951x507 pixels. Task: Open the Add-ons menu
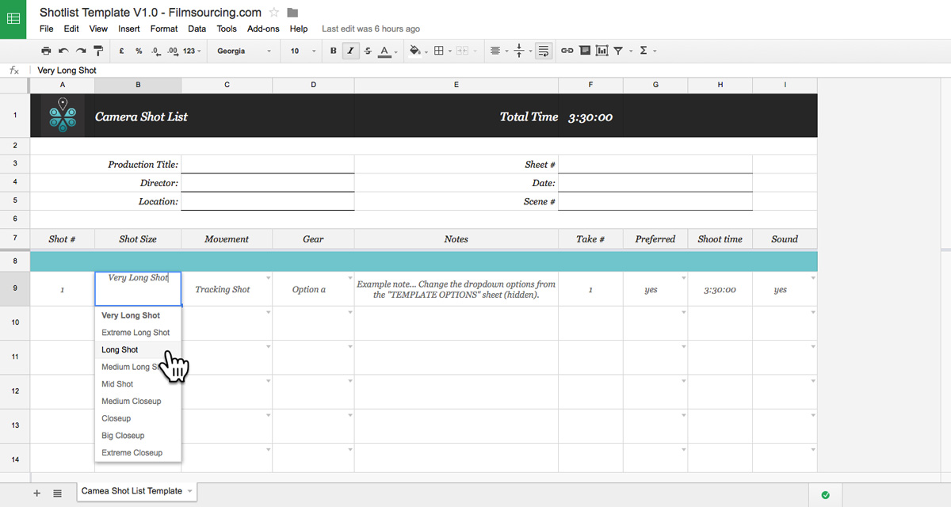(263, 29)
